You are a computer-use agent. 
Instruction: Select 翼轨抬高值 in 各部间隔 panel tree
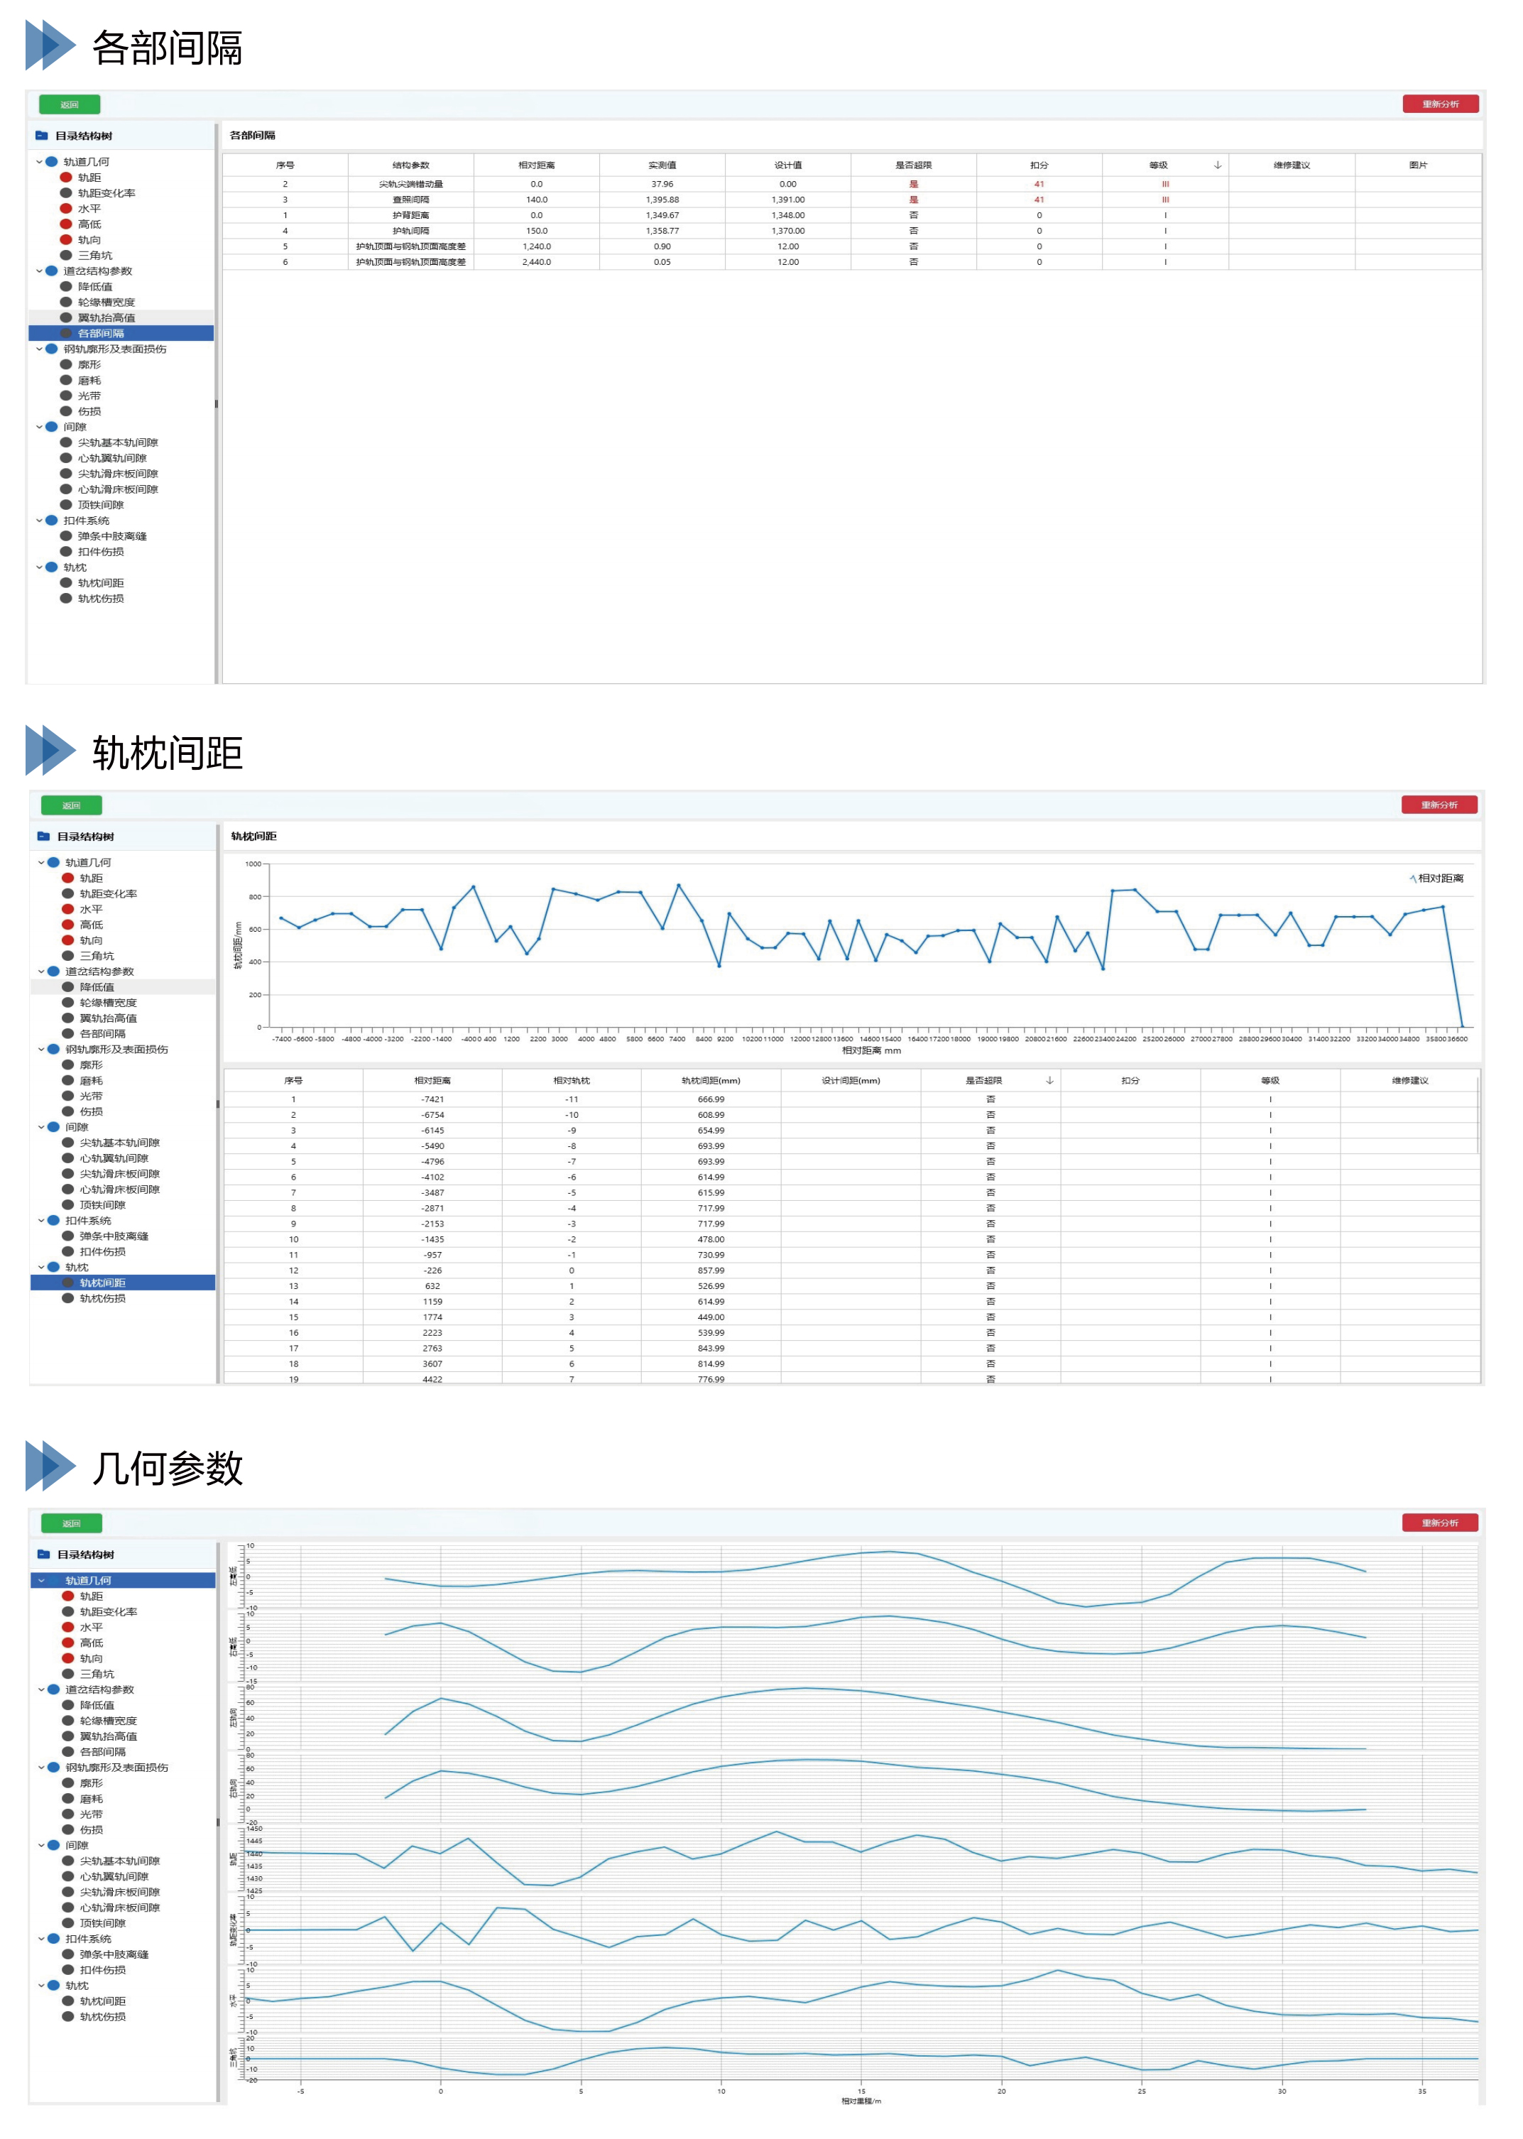pyautogui.click(x=106, y=318)
